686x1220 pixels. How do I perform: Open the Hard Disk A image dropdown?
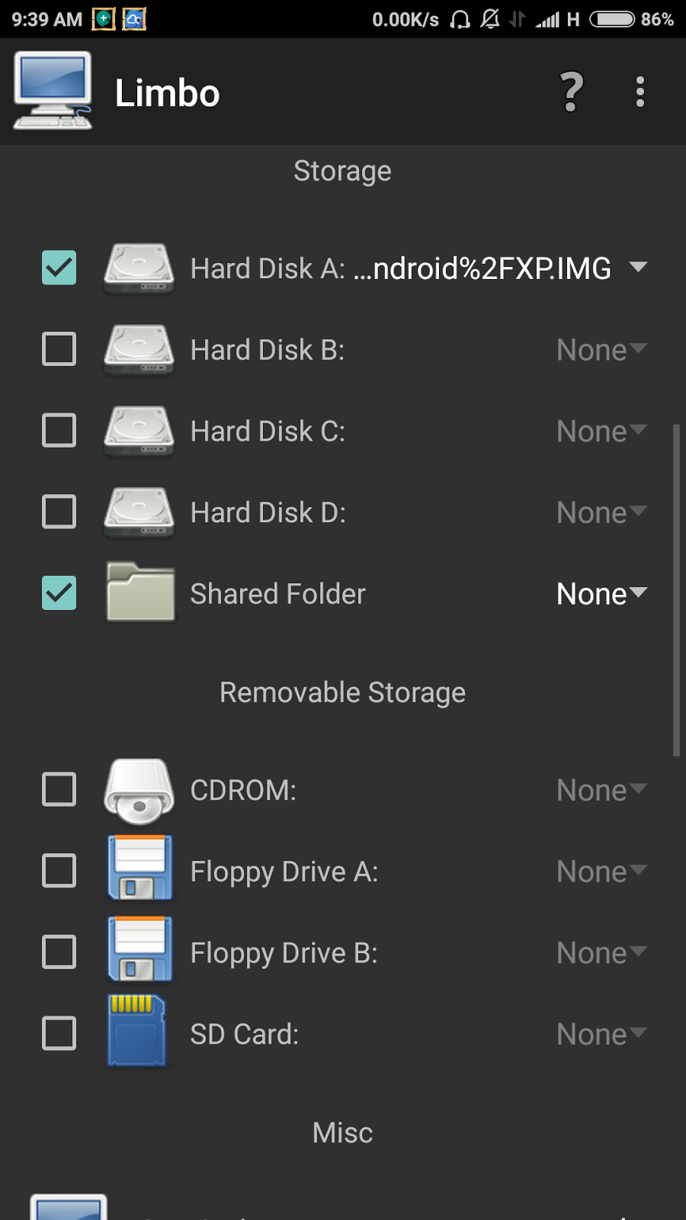click(637, 268)
